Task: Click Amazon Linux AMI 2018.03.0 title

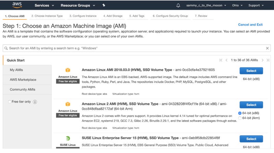Action: (127, 70)
